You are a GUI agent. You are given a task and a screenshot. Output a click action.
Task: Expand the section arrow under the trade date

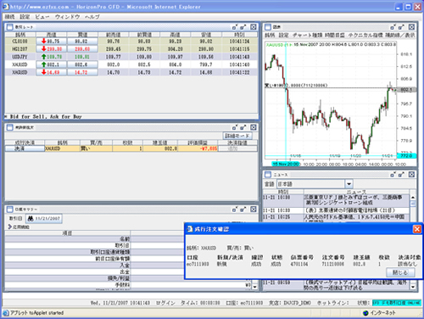10,227
